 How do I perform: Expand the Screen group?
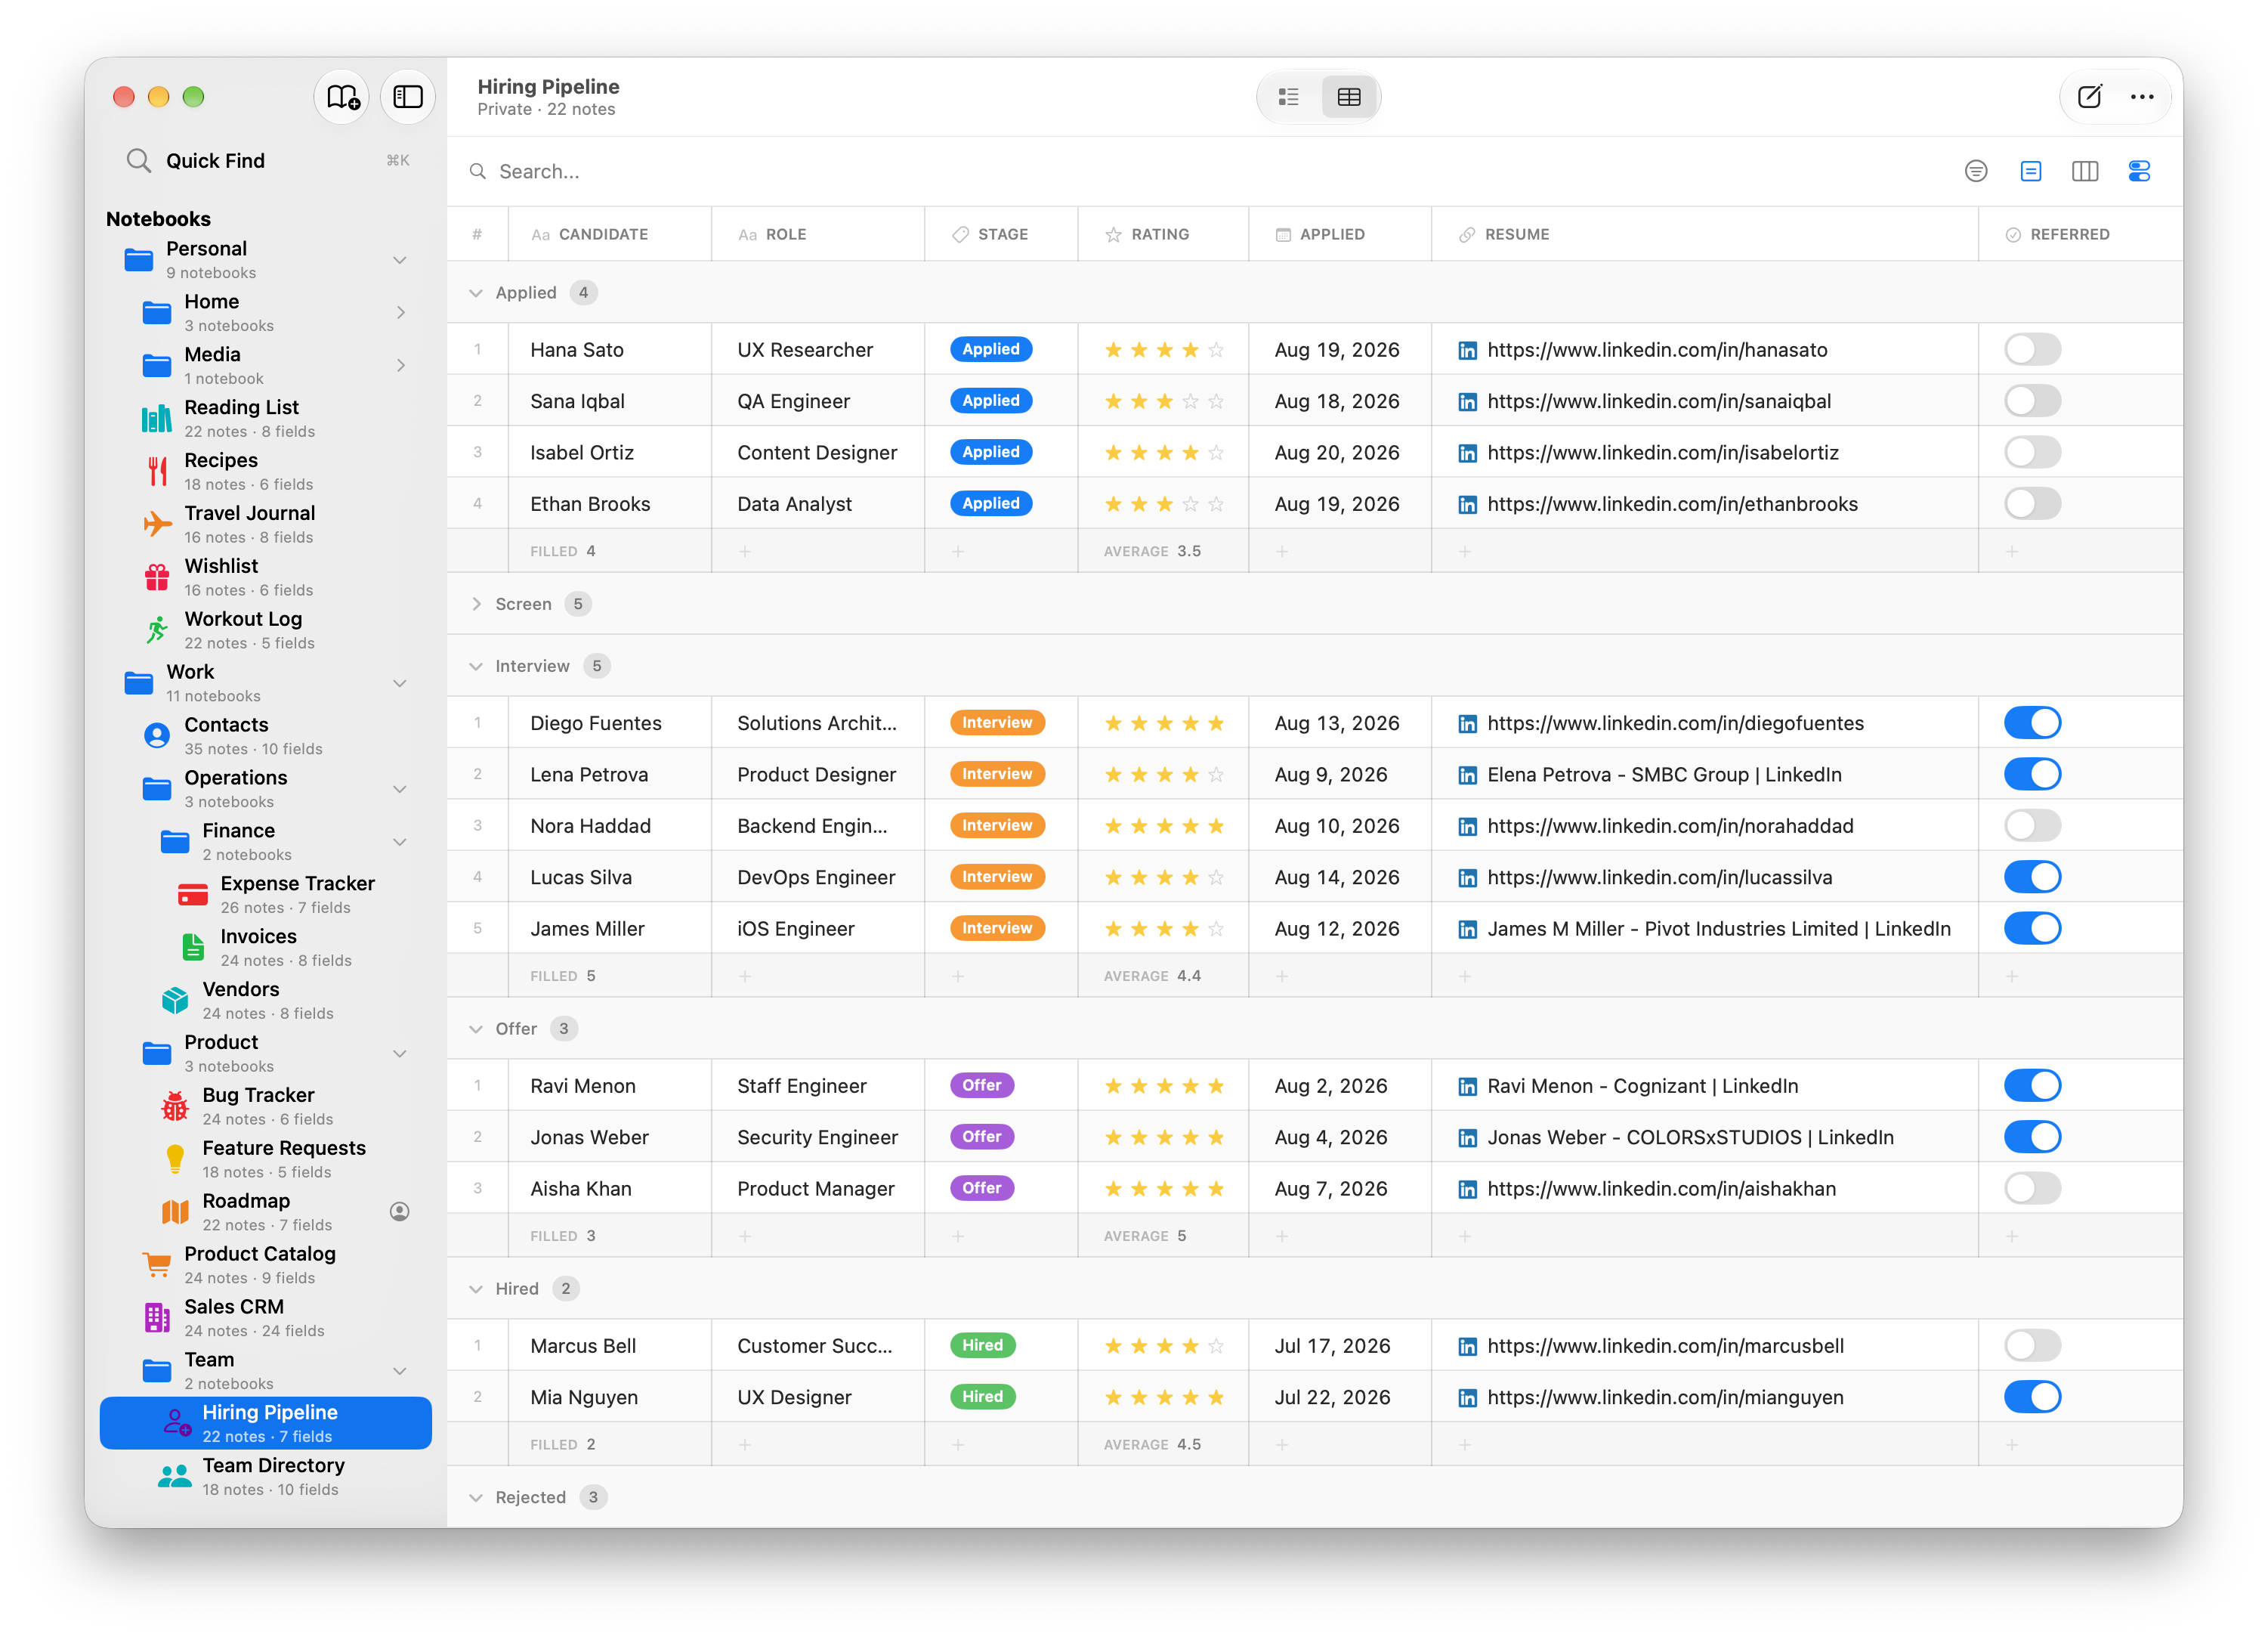point(475,605)
